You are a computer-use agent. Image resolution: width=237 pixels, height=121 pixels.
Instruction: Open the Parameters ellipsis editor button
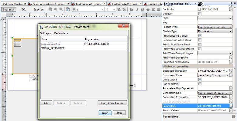pos(231,106)
